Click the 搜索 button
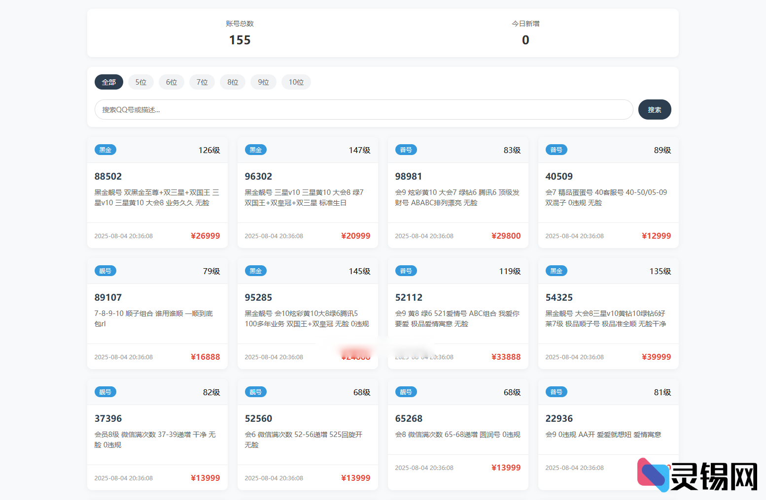Image resolution: width=766 pixels, height=500 pixels. [654, 110]
